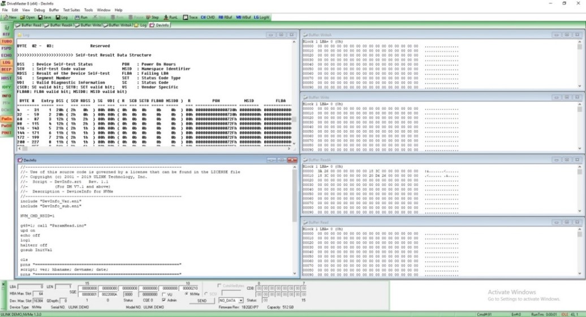This screenshot has width=586, height=317.
Task: Click the Buffer ReadA window title bar
Action: click(442, 160)
